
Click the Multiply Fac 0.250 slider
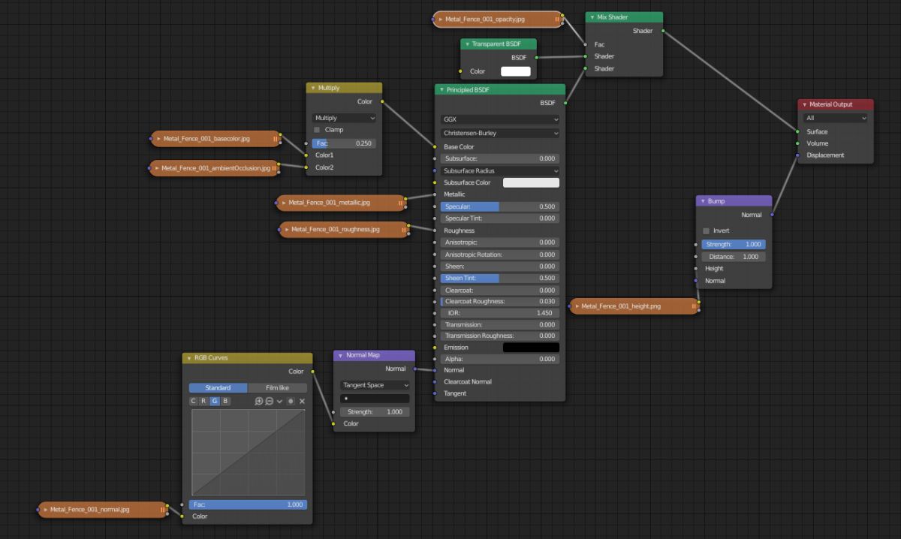click(x=345, y=143)
